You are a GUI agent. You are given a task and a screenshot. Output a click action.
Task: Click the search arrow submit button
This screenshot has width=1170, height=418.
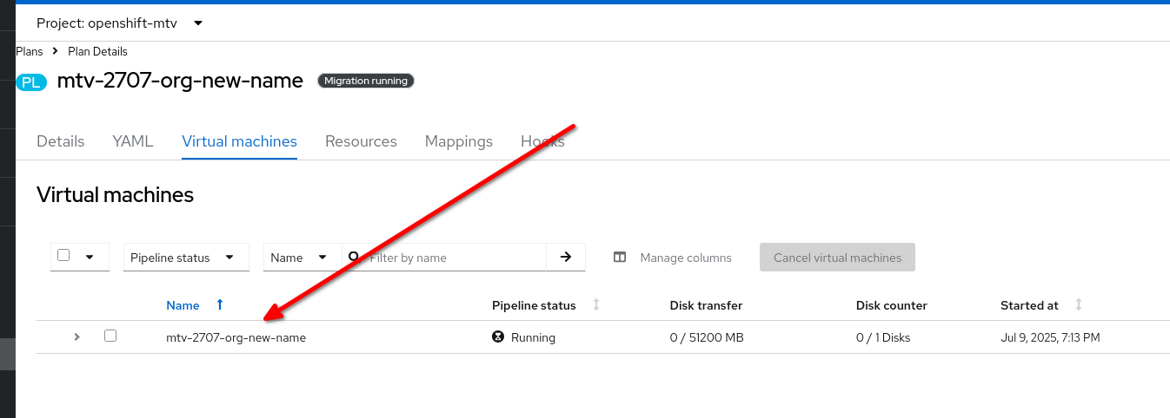[x=566, y=257]
